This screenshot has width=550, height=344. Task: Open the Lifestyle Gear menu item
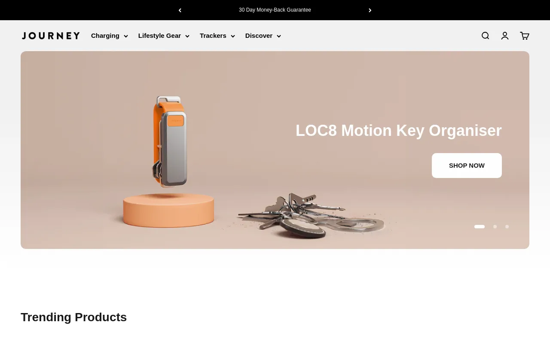(159, 36)
